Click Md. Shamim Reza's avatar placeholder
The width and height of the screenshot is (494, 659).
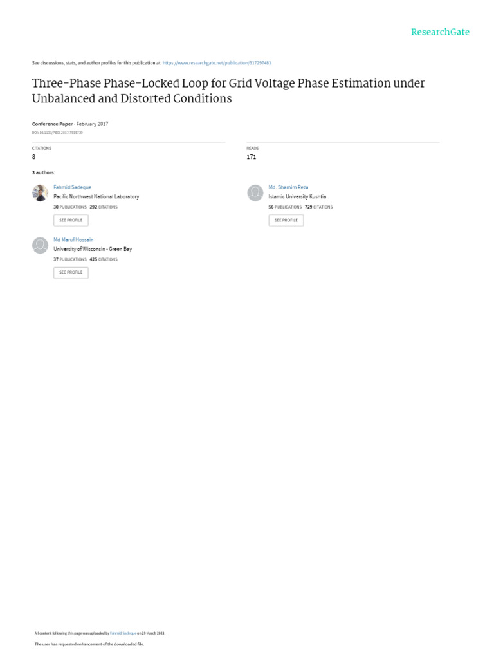point(255,192)
